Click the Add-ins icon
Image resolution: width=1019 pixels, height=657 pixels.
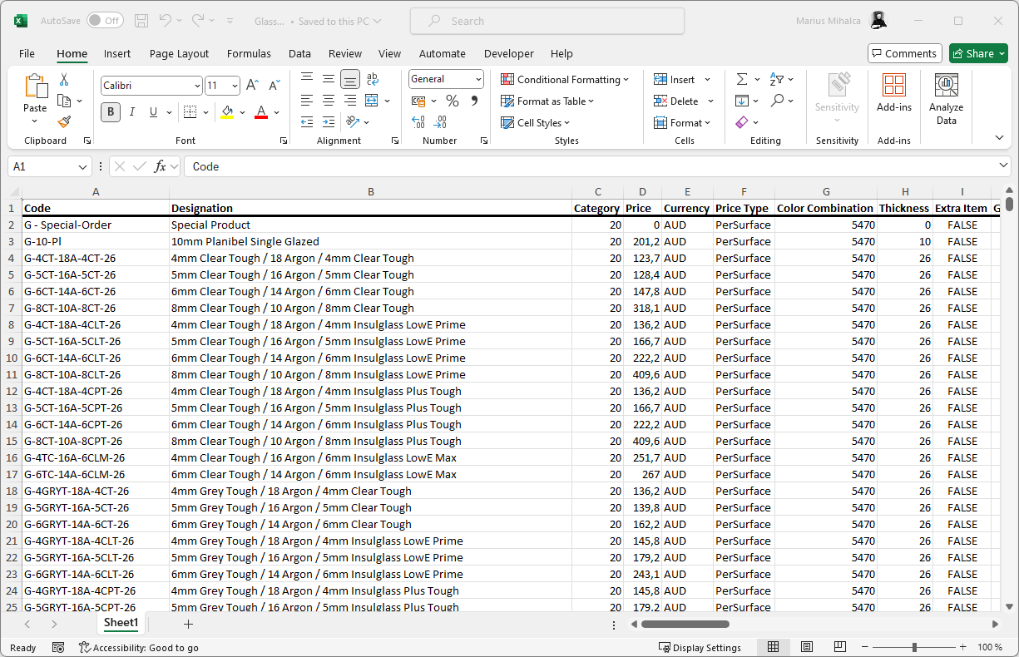(894, 93)
